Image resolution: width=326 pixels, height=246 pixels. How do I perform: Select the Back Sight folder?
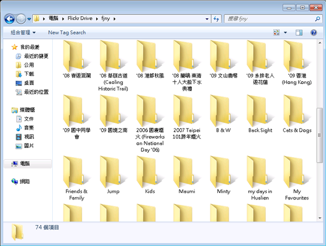pos(260,114)
